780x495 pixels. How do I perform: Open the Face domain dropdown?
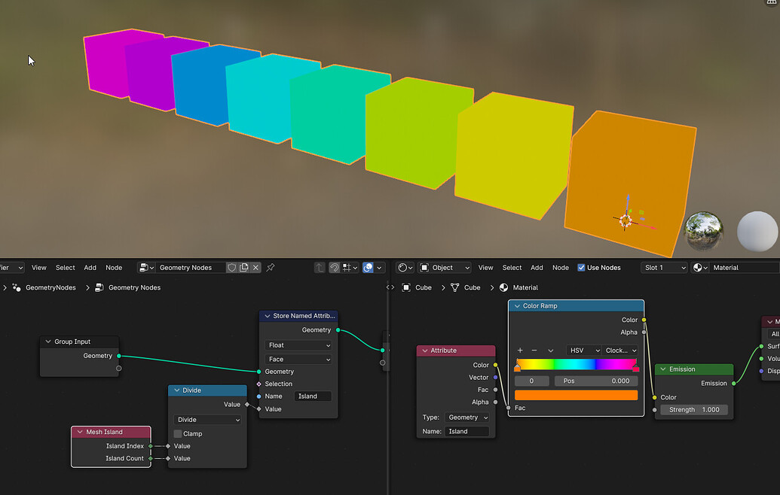click(x=298, y=359)
